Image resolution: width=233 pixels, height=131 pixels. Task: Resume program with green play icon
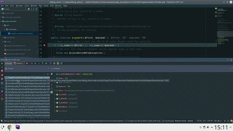[x=2, y=63]
